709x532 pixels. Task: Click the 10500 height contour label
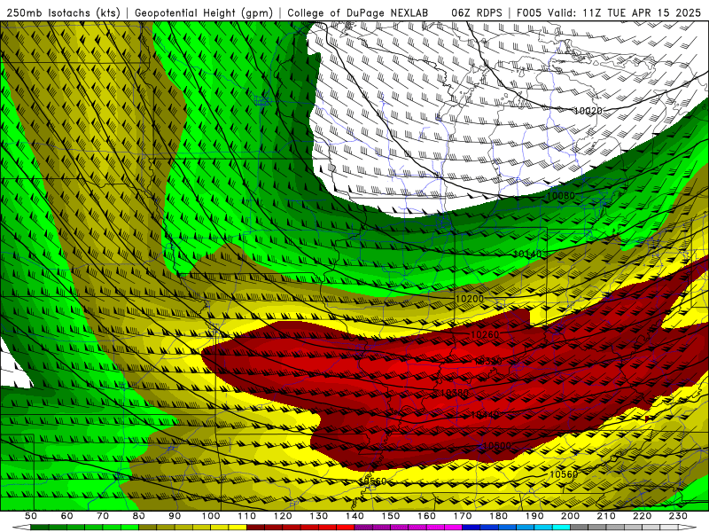497,446
